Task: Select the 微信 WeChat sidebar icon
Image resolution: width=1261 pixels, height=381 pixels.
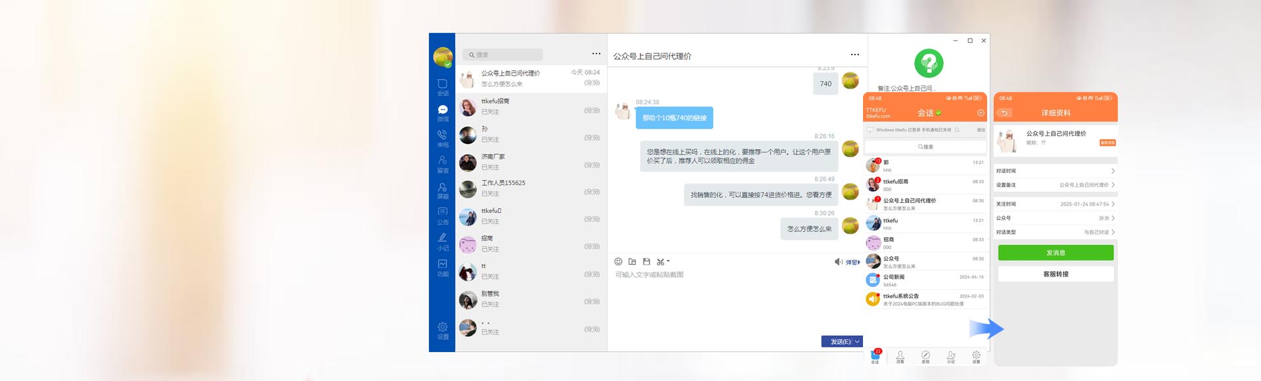Action: pos(443,113)
